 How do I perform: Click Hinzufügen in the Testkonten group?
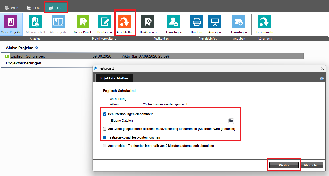174,21
